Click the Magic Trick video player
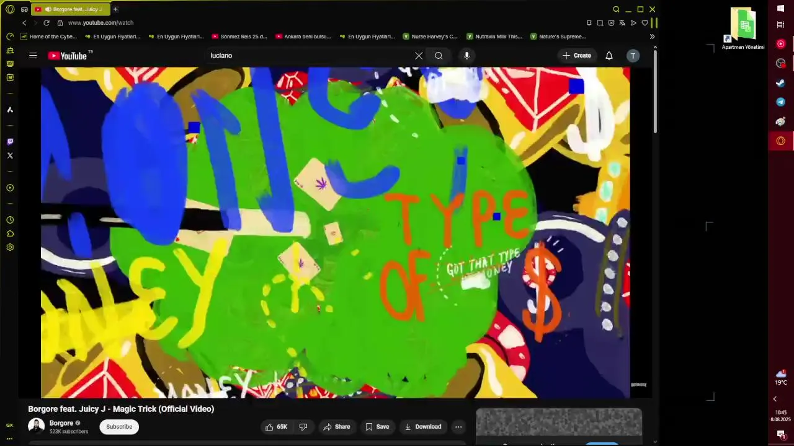This screenshot has width=794, height=446. coord(335,232)
